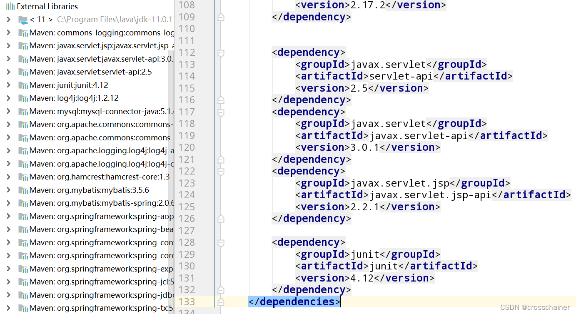Expand the mysql-connector-java library chevron
Viewport: 576px width, 314px height.
(8, 112)
